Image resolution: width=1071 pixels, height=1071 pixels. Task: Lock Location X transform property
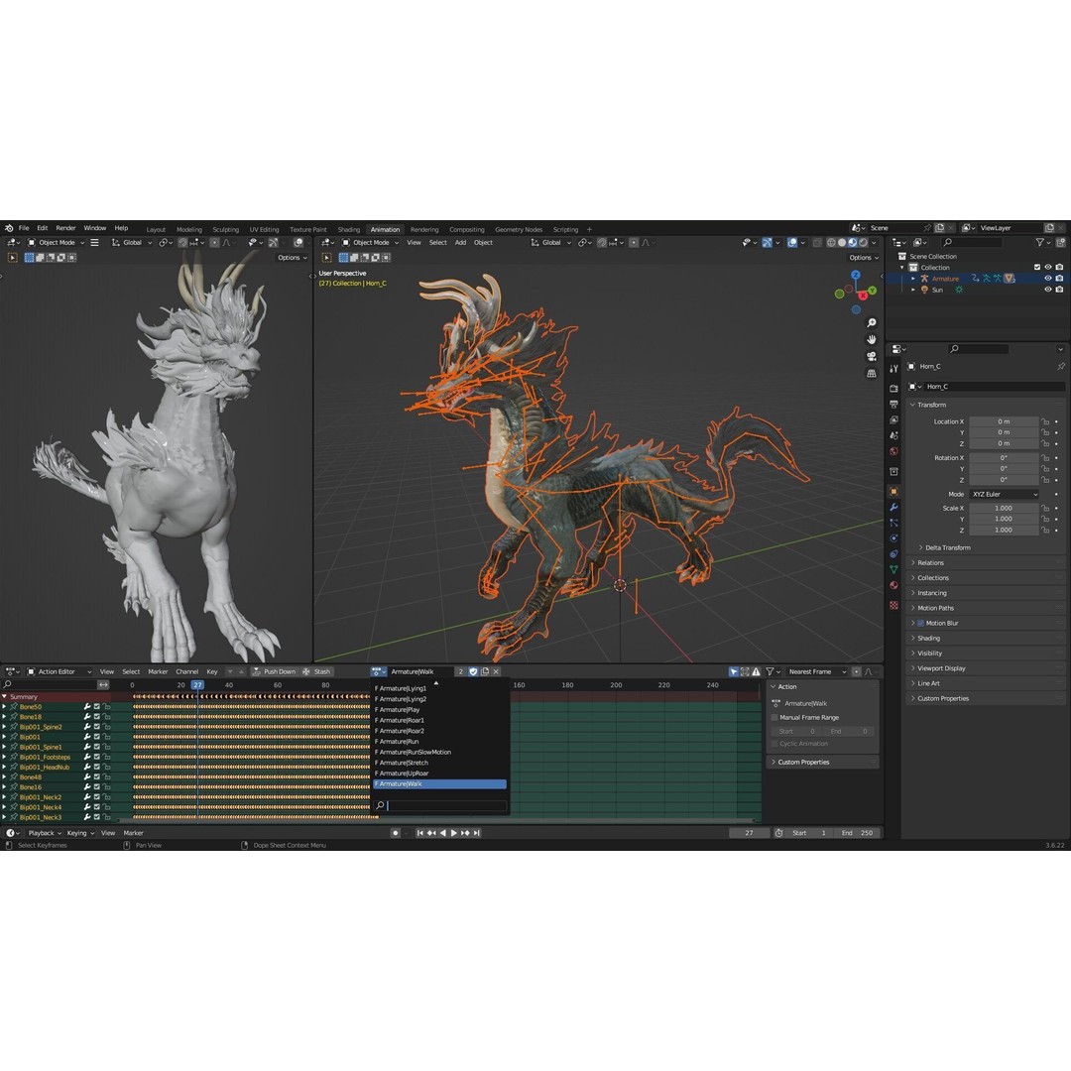(x=1045, y=421)
